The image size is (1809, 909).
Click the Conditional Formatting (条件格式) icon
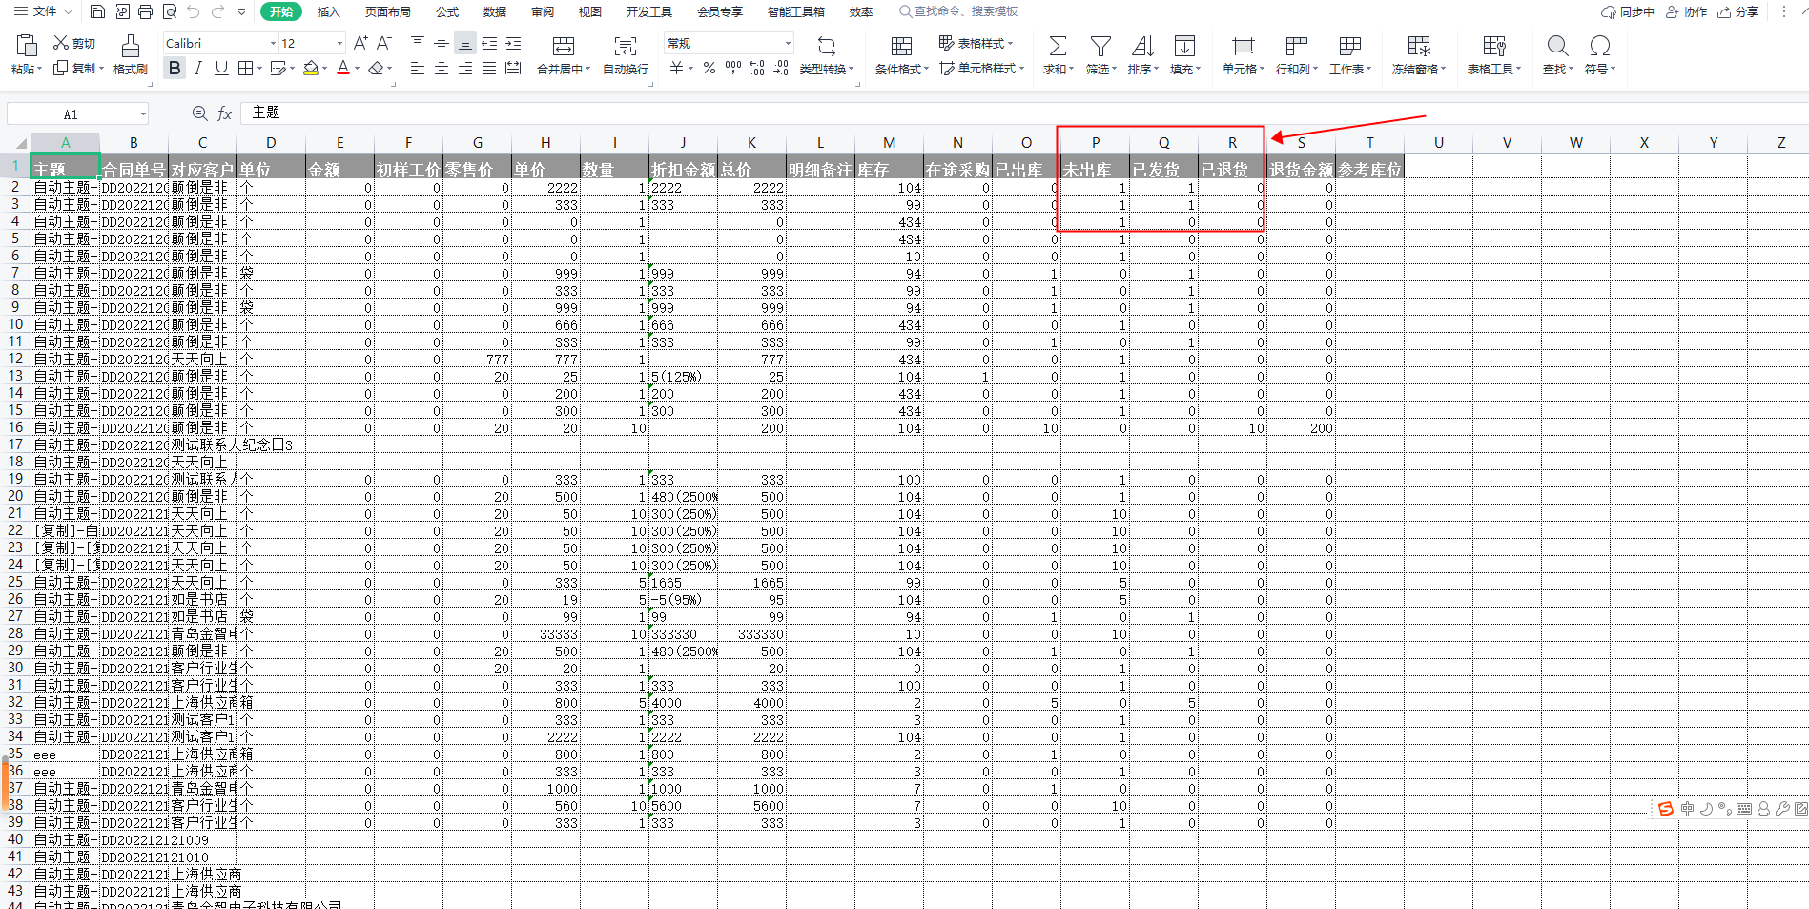point(901,46)
